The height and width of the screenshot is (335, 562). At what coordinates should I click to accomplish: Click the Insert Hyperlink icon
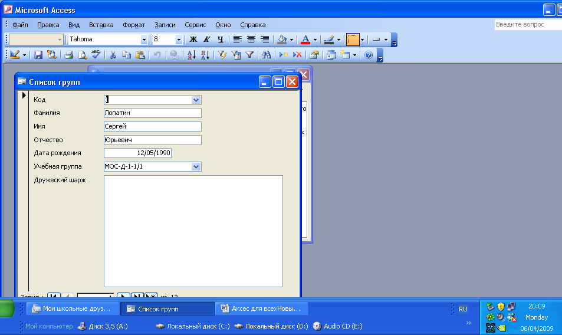point(174,55)
